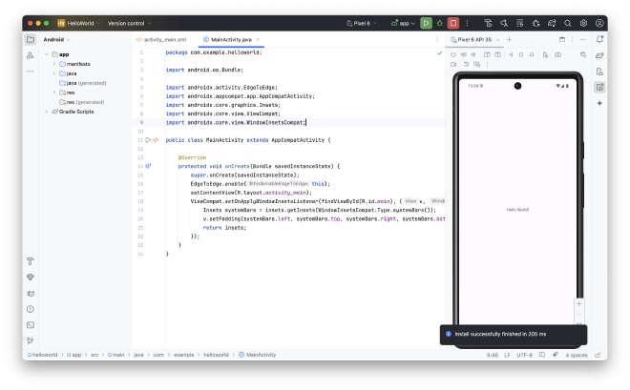Close the Pixel 6 API 35 tab
The height and width of the screenshot is (390, 630).
pyautogui.click(x=498, y=39)
